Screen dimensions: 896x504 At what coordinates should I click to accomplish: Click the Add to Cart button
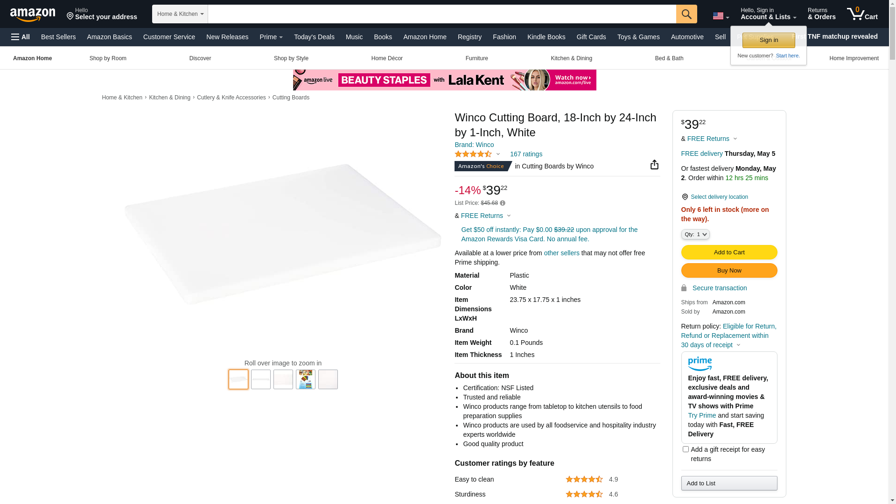729,252
